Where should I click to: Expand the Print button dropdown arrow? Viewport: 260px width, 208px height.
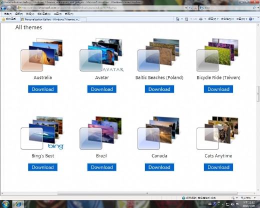(x=205, y=19)
